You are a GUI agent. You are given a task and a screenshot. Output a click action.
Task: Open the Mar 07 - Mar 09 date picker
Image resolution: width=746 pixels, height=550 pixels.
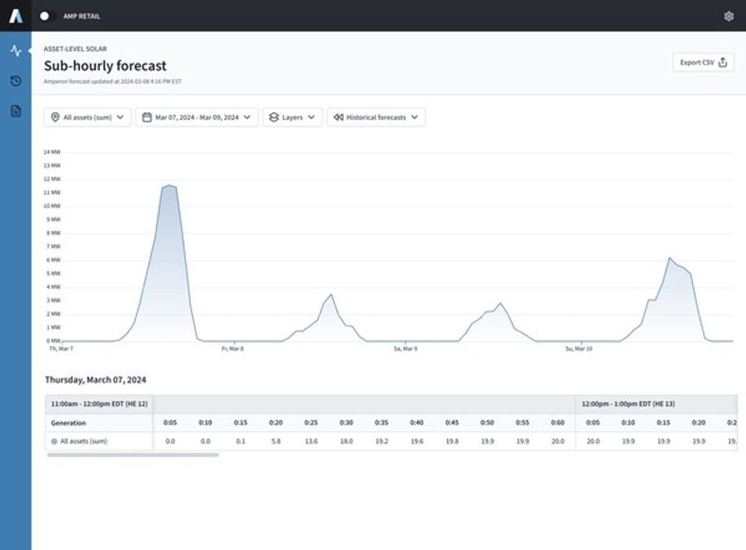195,117
